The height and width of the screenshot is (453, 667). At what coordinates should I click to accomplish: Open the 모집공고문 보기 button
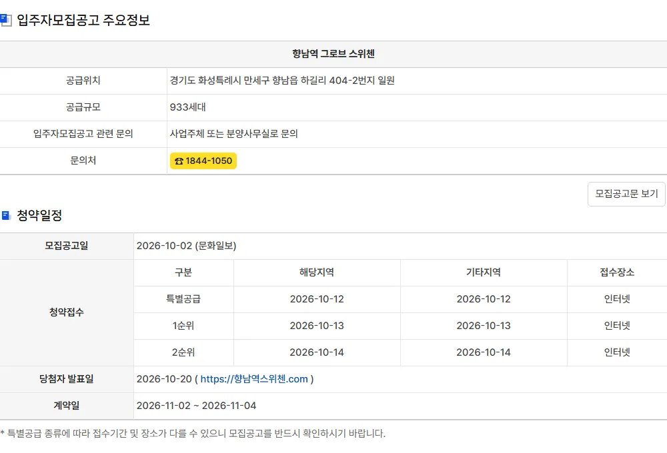coord(626,195)
